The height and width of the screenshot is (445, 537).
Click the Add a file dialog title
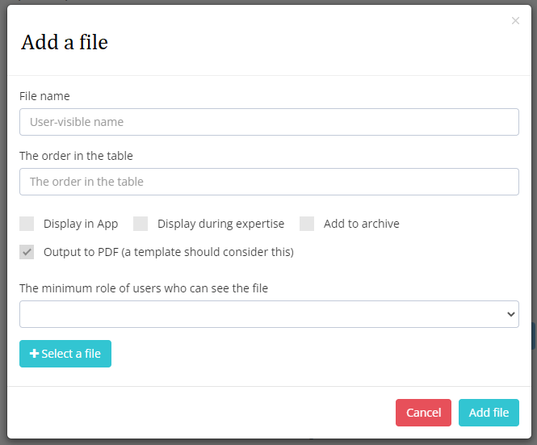click(x=65, y=42)
